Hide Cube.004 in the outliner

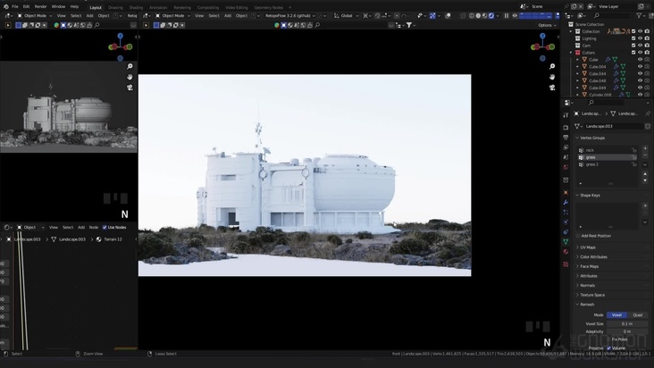pos(640,67)
